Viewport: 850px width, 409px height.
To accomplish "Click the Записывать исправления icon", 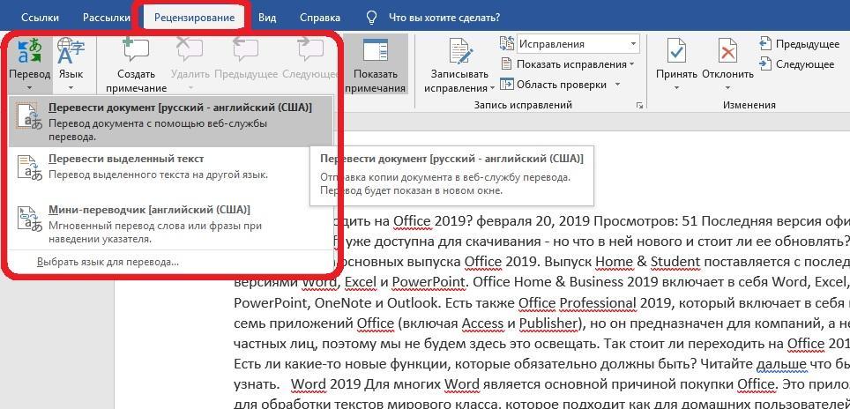I will [459, 52].
